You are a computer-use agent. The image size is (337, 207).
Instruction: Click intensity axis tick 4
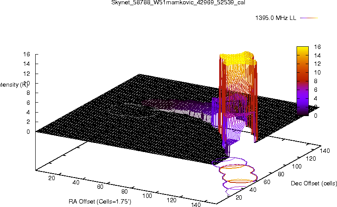pyautogui.click(x=28, y=112)
